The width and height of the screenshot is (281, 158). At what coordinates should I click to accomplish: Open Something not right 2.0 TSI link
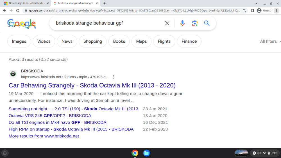[73, 109]
